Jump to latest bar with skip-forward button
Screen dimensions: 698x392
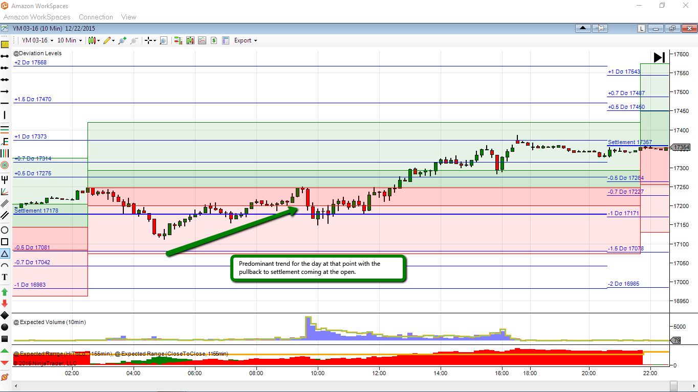[x=659, y=57]
